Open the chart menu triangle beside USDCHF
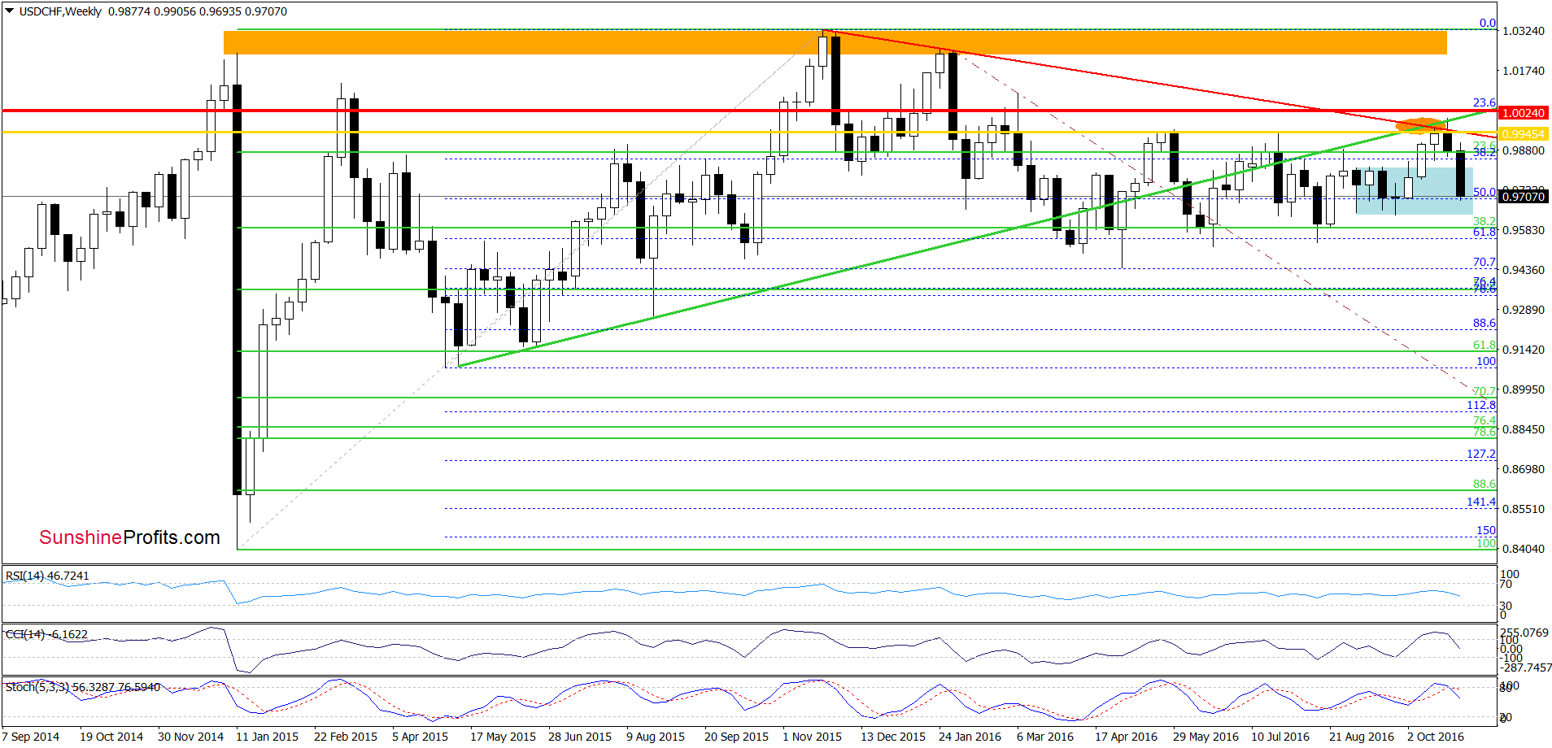 coord(10,11)
